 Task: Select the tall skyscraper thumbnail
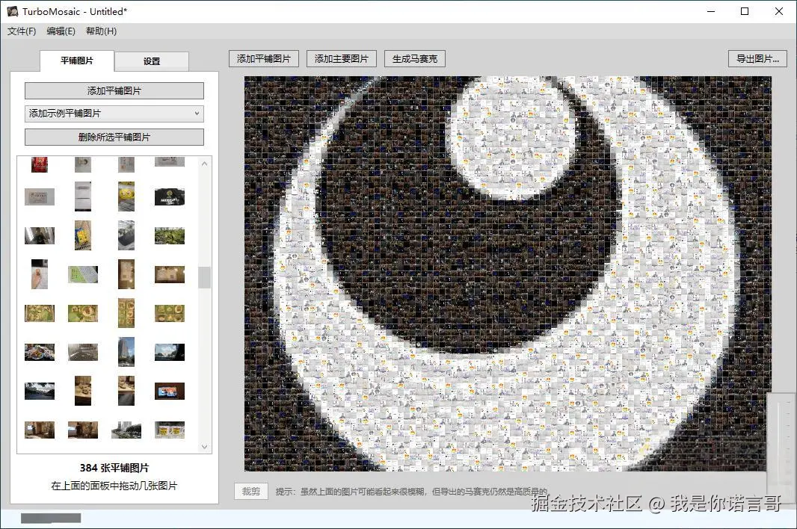126,352
